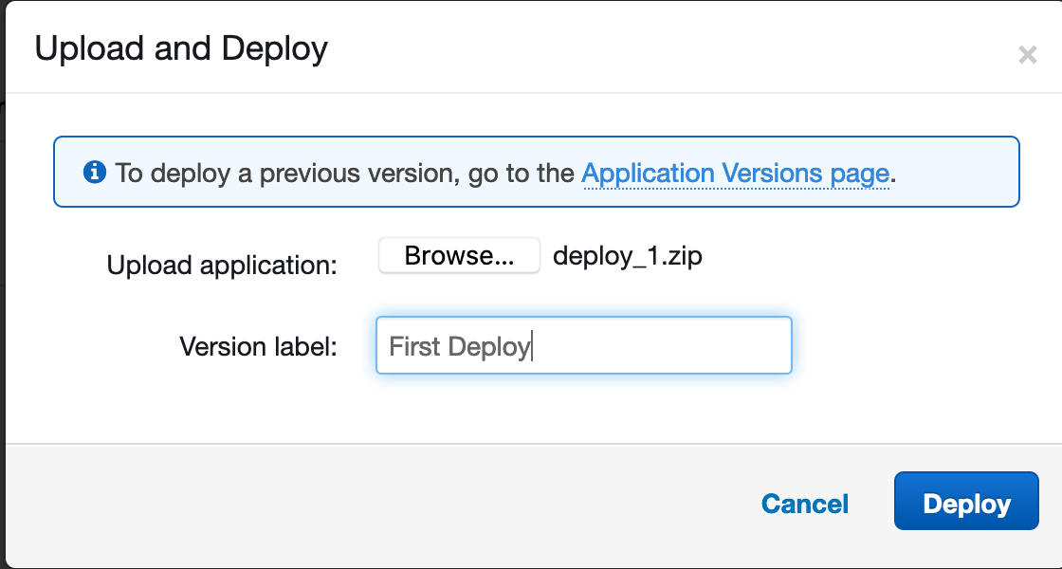
Task: Click the 'Version label:' field label
Action: pos(258,347)
